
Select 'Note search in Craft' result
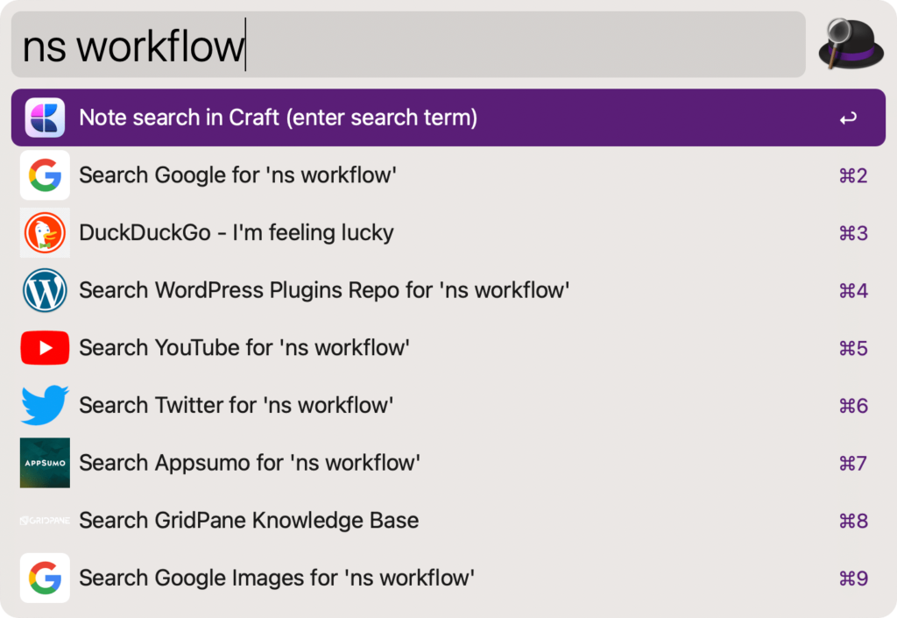point(448,117)
